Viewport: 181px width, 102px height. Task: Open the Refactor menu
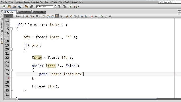pos(35,2)
